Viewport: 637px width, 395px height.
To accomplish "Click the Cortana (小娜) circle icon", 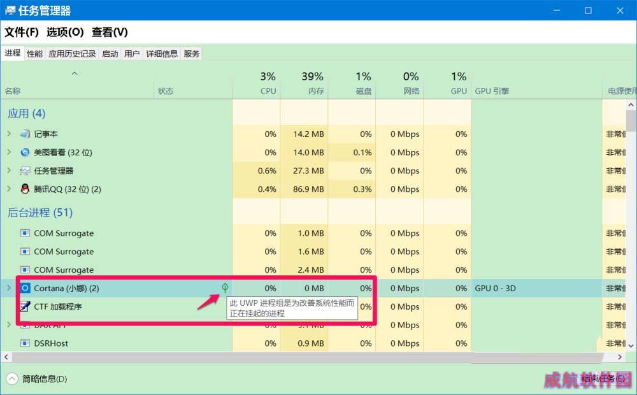I will point(25,288).
